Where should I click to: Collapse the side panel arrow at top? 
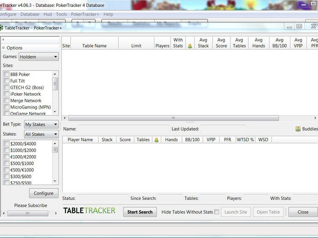click(3, 40)
